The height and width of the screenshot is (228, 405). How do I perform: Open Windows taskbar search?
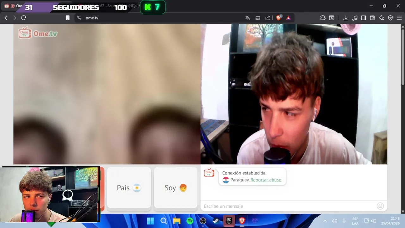(164, 221)
